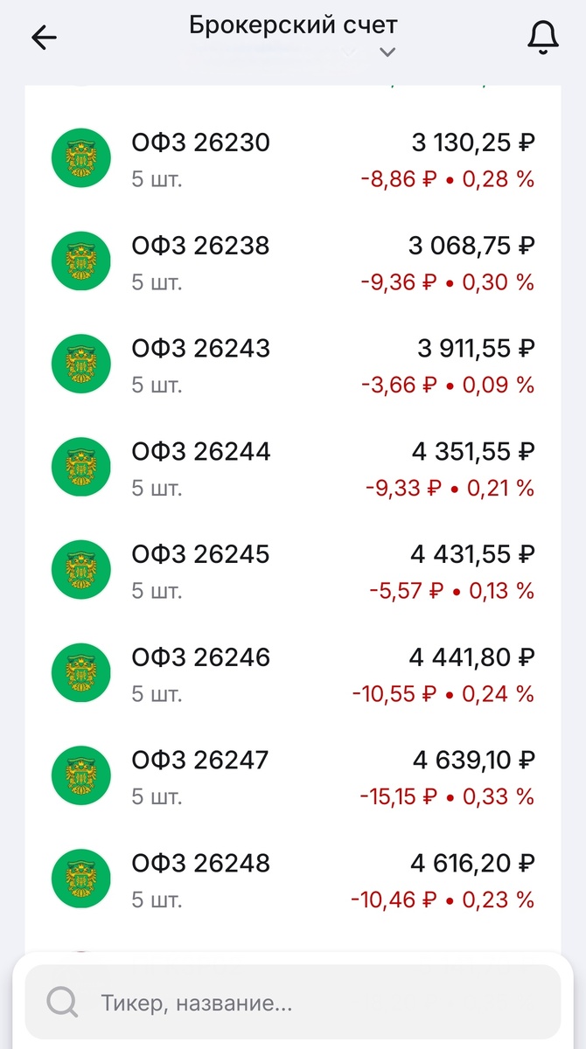Image resolution: width=586 pixels, height=1049 pixels.
Task: Open the ОФЗ 26230 bond icon
Action: coord(80,157)
